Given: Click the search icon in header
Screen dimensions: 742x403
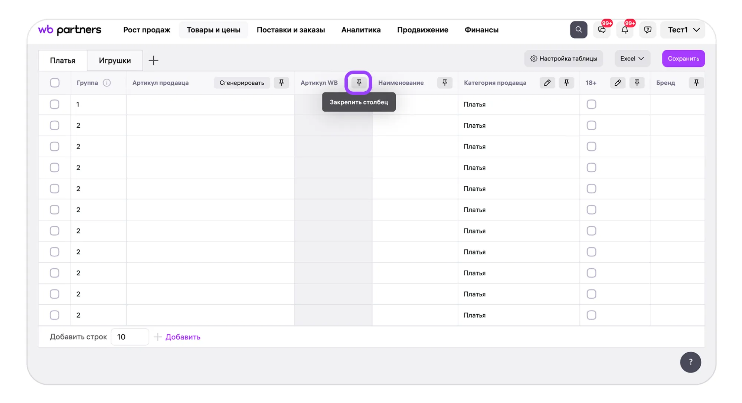Looking at the screenshot, I should (578, 30).
